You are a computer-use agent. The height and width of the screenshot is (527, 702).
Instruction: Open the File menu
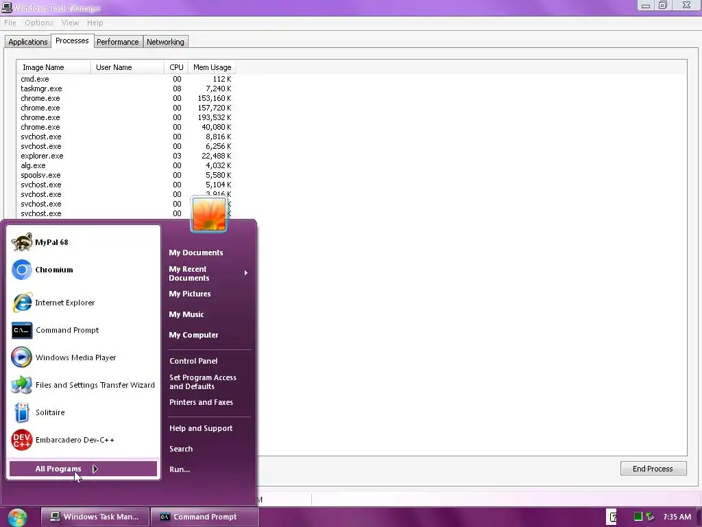[10, 23]
